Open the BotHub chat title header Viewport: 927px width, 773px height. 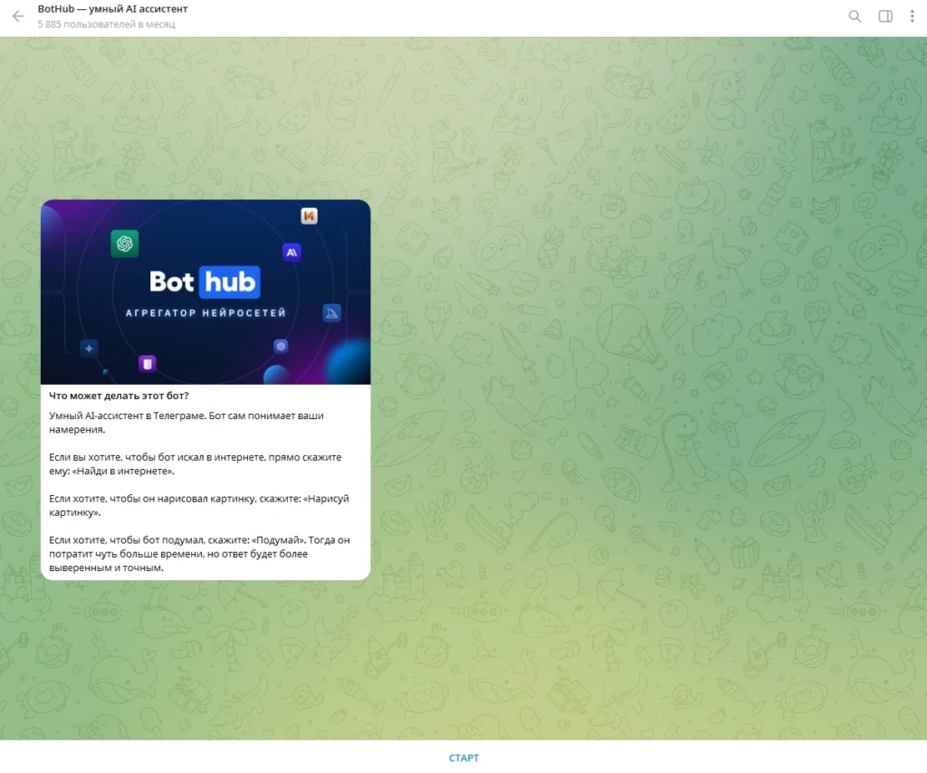click(113, 9)
